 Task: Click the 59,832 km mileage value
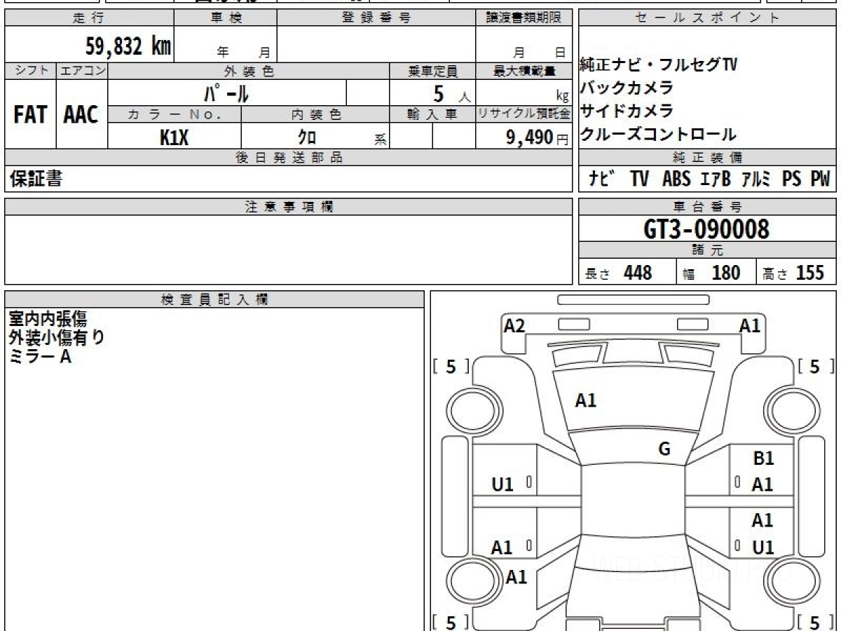128,46
